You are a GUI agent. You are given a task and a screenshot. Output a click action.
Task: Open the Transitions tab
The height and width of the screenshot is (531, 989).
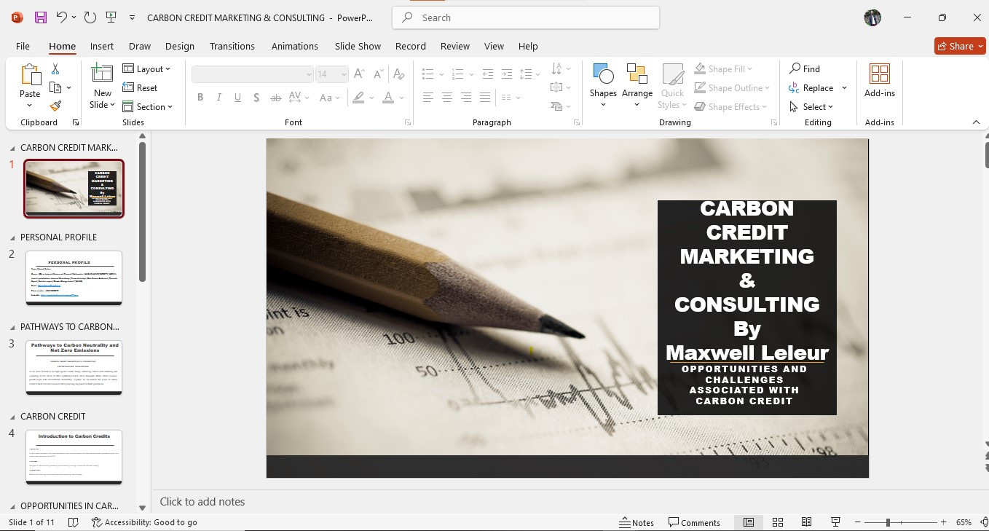232,46
